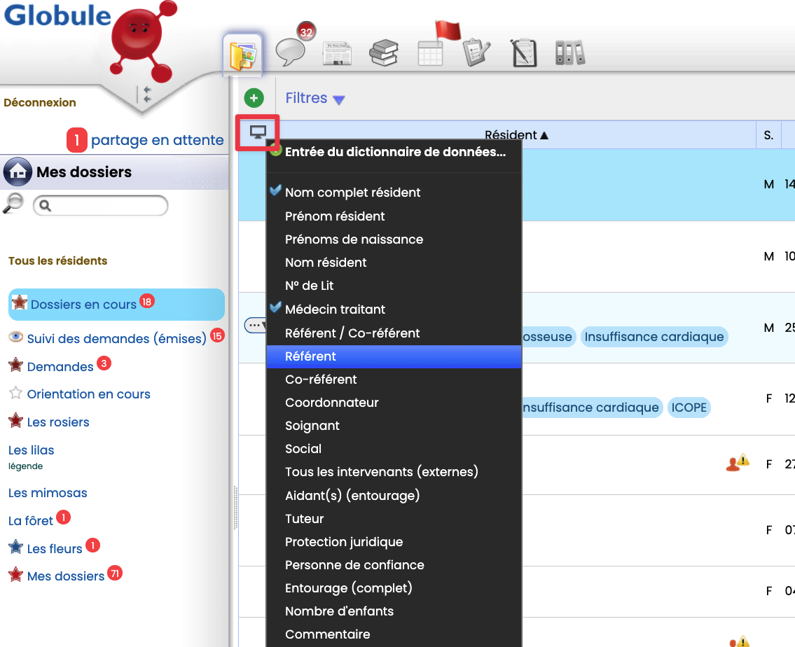Open Orientation en cours list

[x=89, y=394]
